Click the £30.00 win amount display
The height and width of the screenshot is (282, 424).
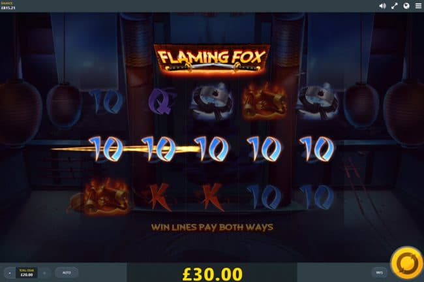tap(212, 274)
